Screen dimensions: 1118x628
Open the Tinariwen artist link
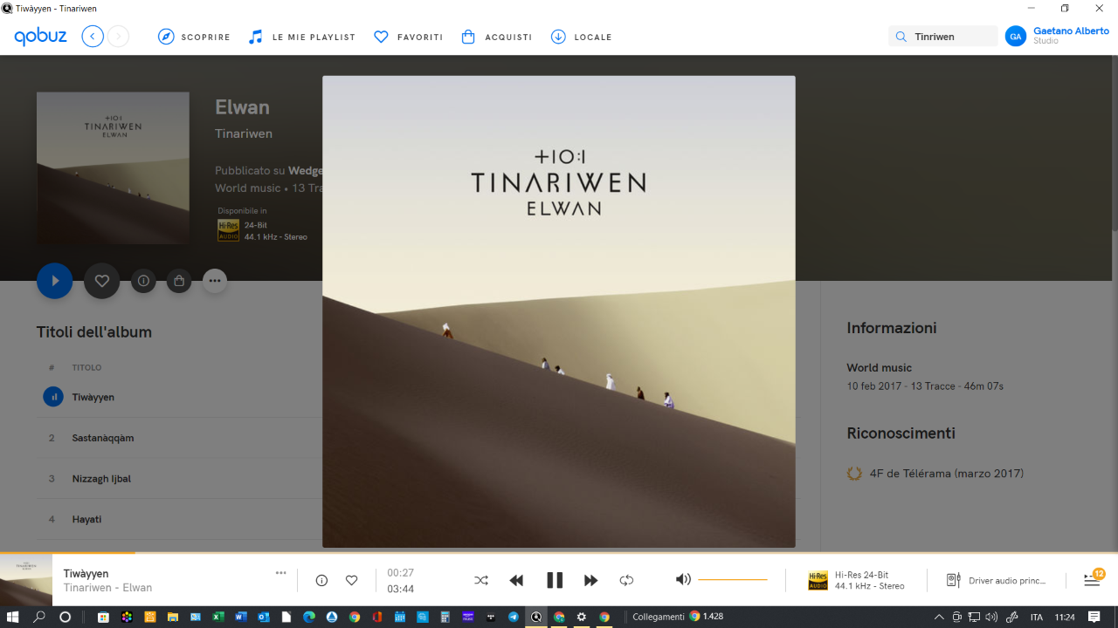[244, 133]
